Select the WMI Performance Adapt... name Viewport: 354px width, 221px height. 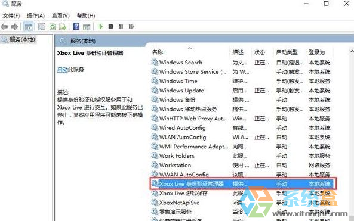[x=193, y=147]
